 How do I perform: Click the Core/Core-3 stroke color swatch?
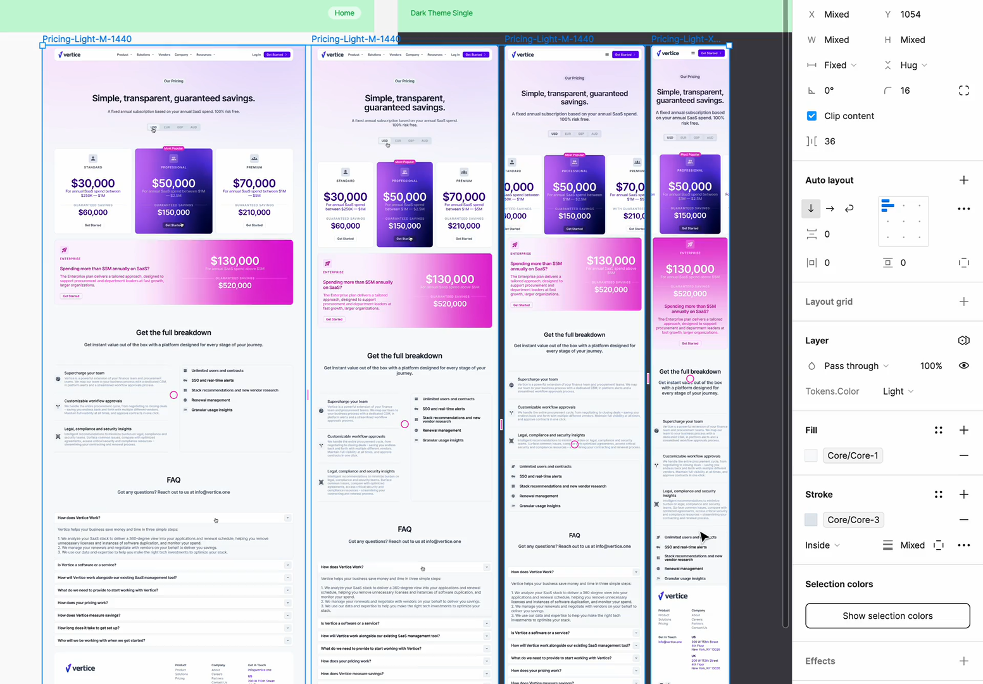811,519
